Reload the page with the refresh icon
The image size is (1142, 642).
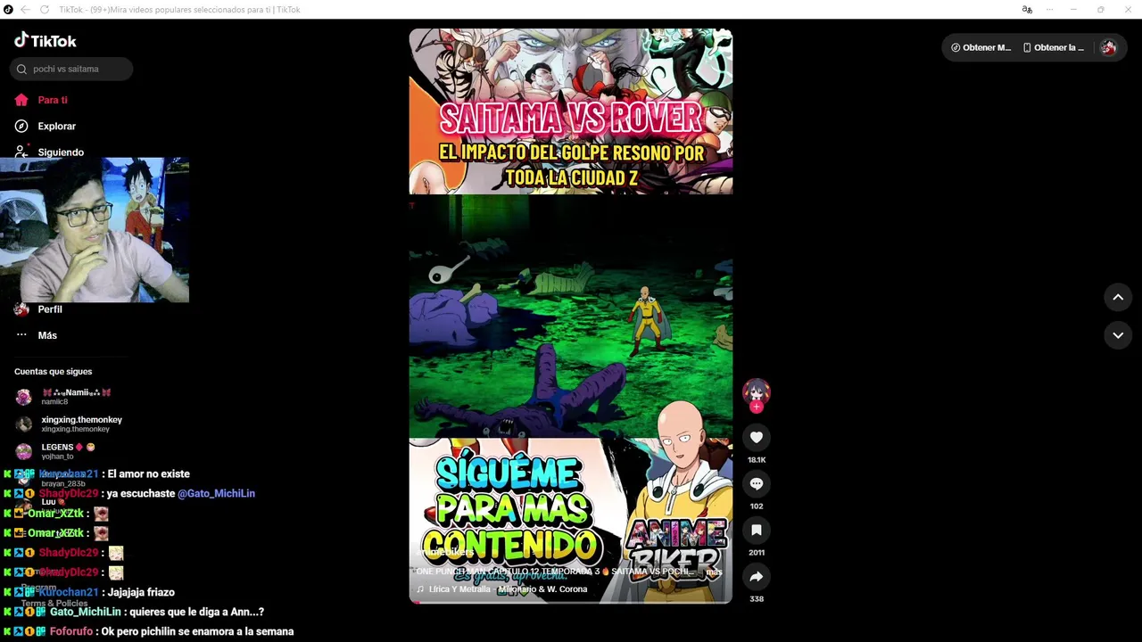[x=44, y=10]
